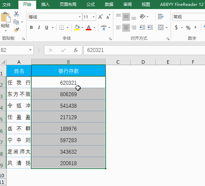Expand the font name dropdown 等线

pos(80,17)
